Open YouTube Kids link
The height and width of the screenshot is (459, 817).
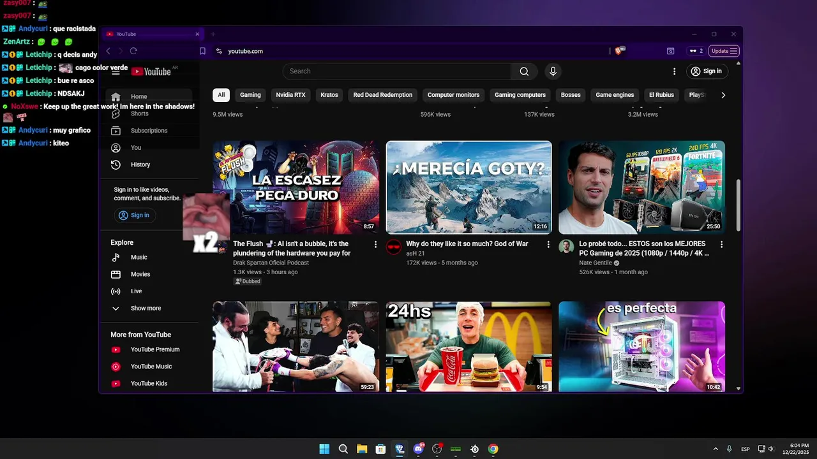[149, 384]
